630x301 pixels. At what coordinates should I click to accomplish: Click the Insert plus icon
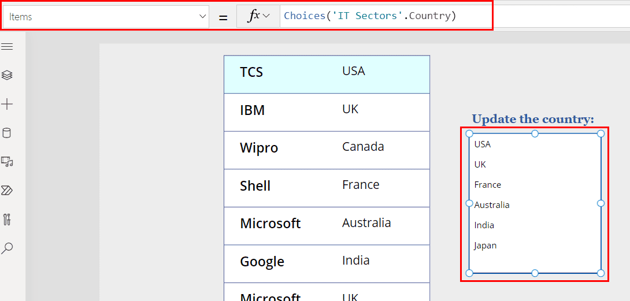click(x=7, y=105)
